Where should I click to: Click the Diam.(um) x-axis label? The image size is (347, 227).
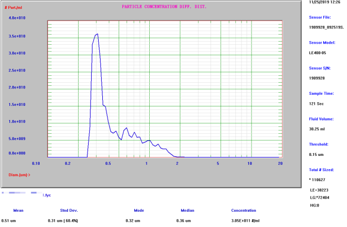[x=19, y=174]
